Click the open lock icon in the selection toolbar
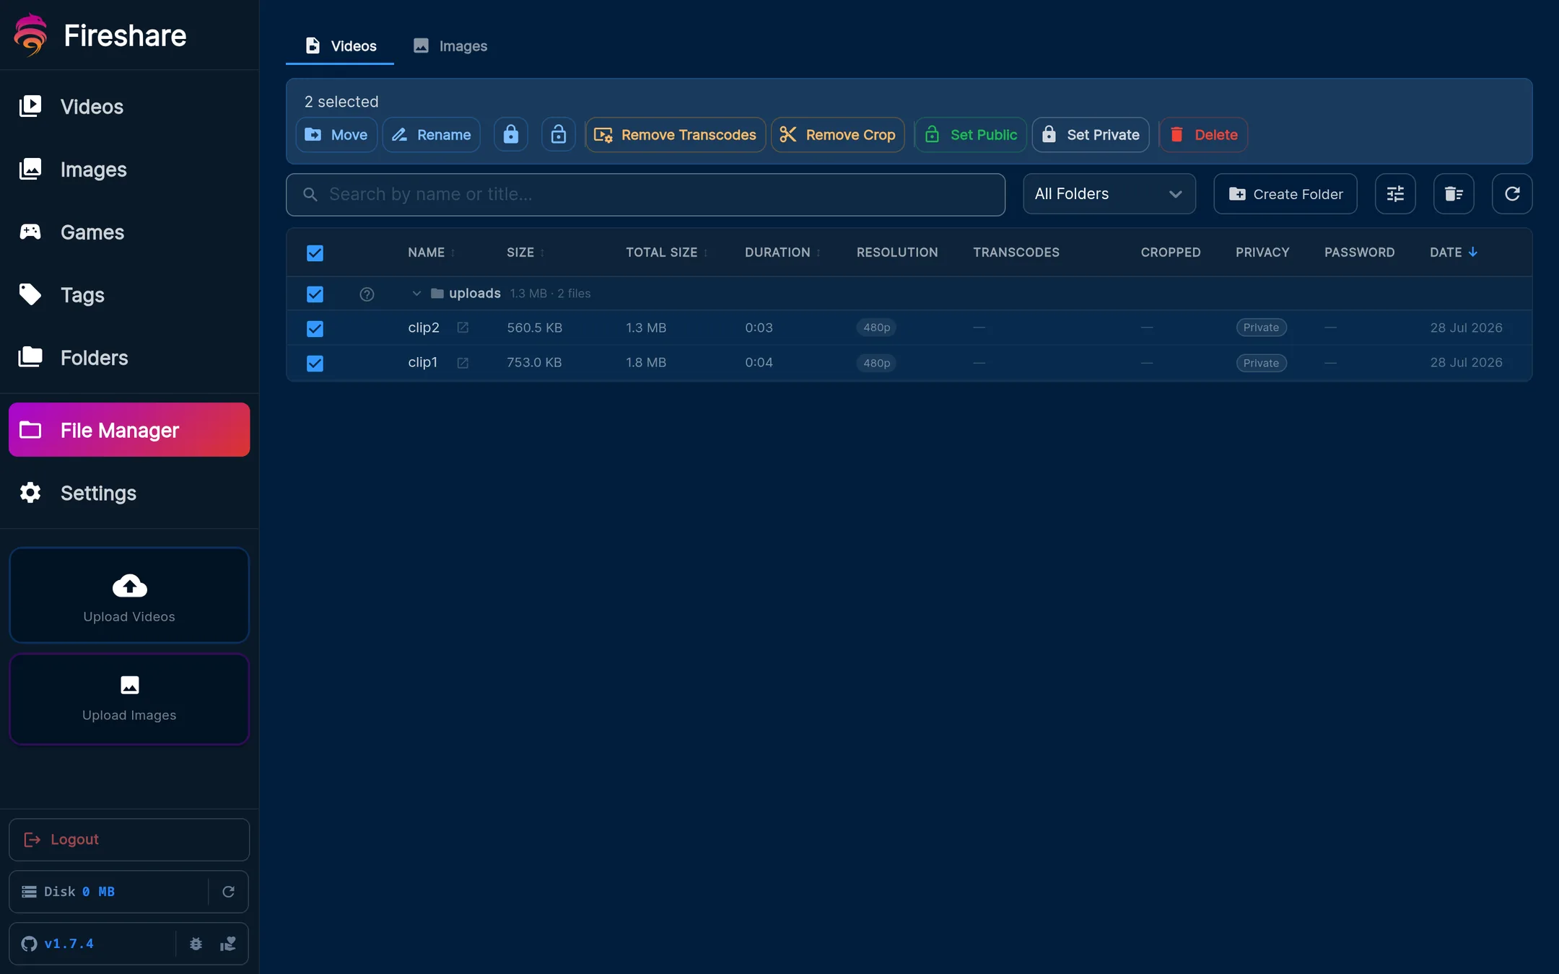The height and width of the screenshot is (974, 1559). click(x=558, y=135)
